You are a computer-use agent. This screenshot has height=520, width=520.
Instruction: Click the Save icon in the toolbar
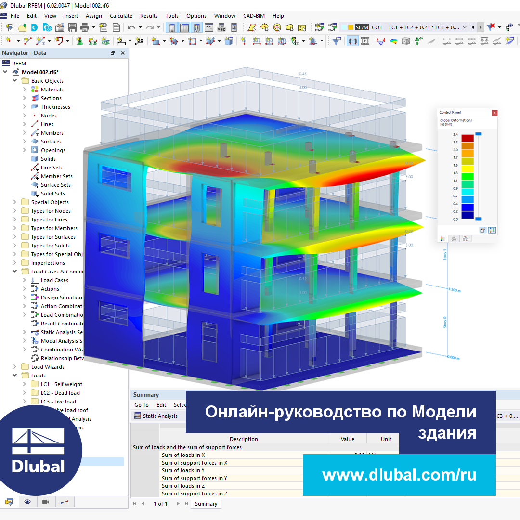tap(71, 27)
